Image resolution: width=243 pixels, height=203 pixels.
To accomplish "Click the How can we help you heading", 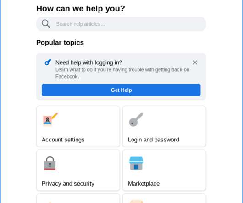I will pos(81,8).
